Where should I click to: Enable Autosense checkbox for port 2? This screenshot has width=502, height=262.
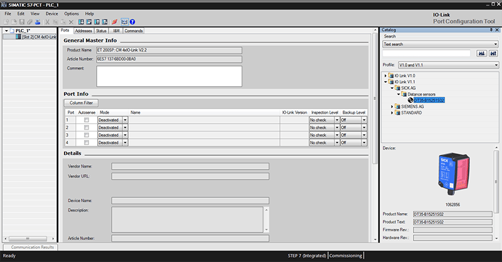click(87, 128)
